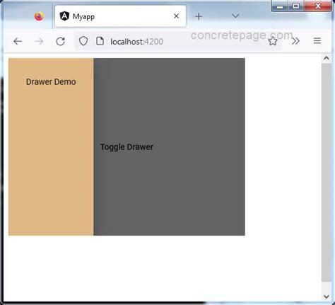The height and width of the screenshot is (305, 335).
Task: Open the list all tabs dropdown
Action: pos(235,16)
